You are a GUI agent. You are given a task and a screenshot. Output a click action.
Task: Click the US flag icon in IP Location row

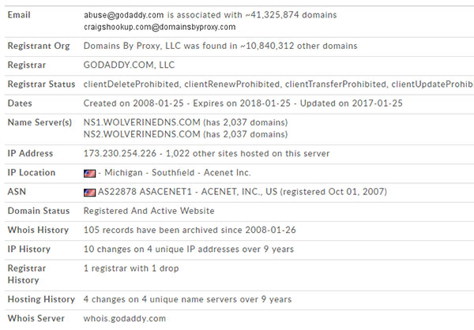click(89, 173)
